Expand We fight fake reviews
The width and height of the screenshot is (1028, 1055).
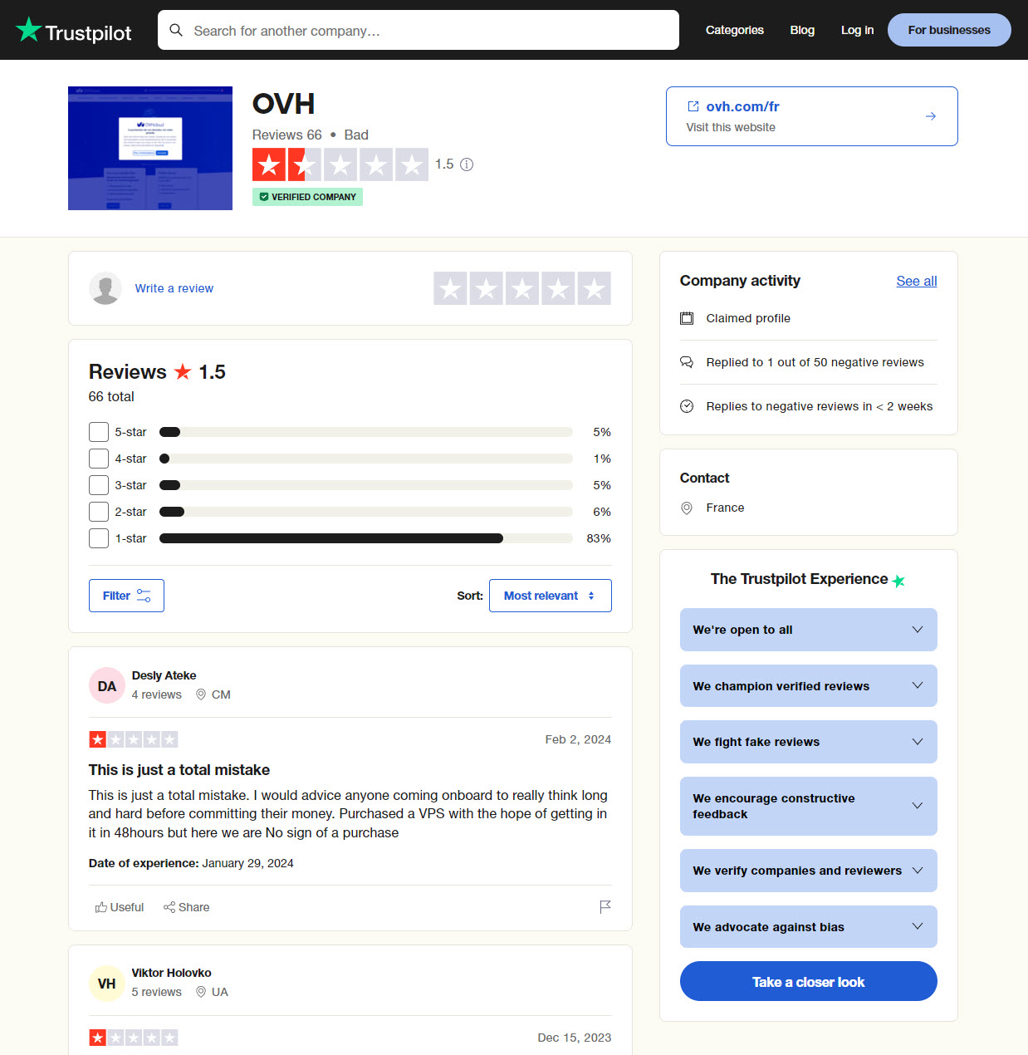click(809, 742)
